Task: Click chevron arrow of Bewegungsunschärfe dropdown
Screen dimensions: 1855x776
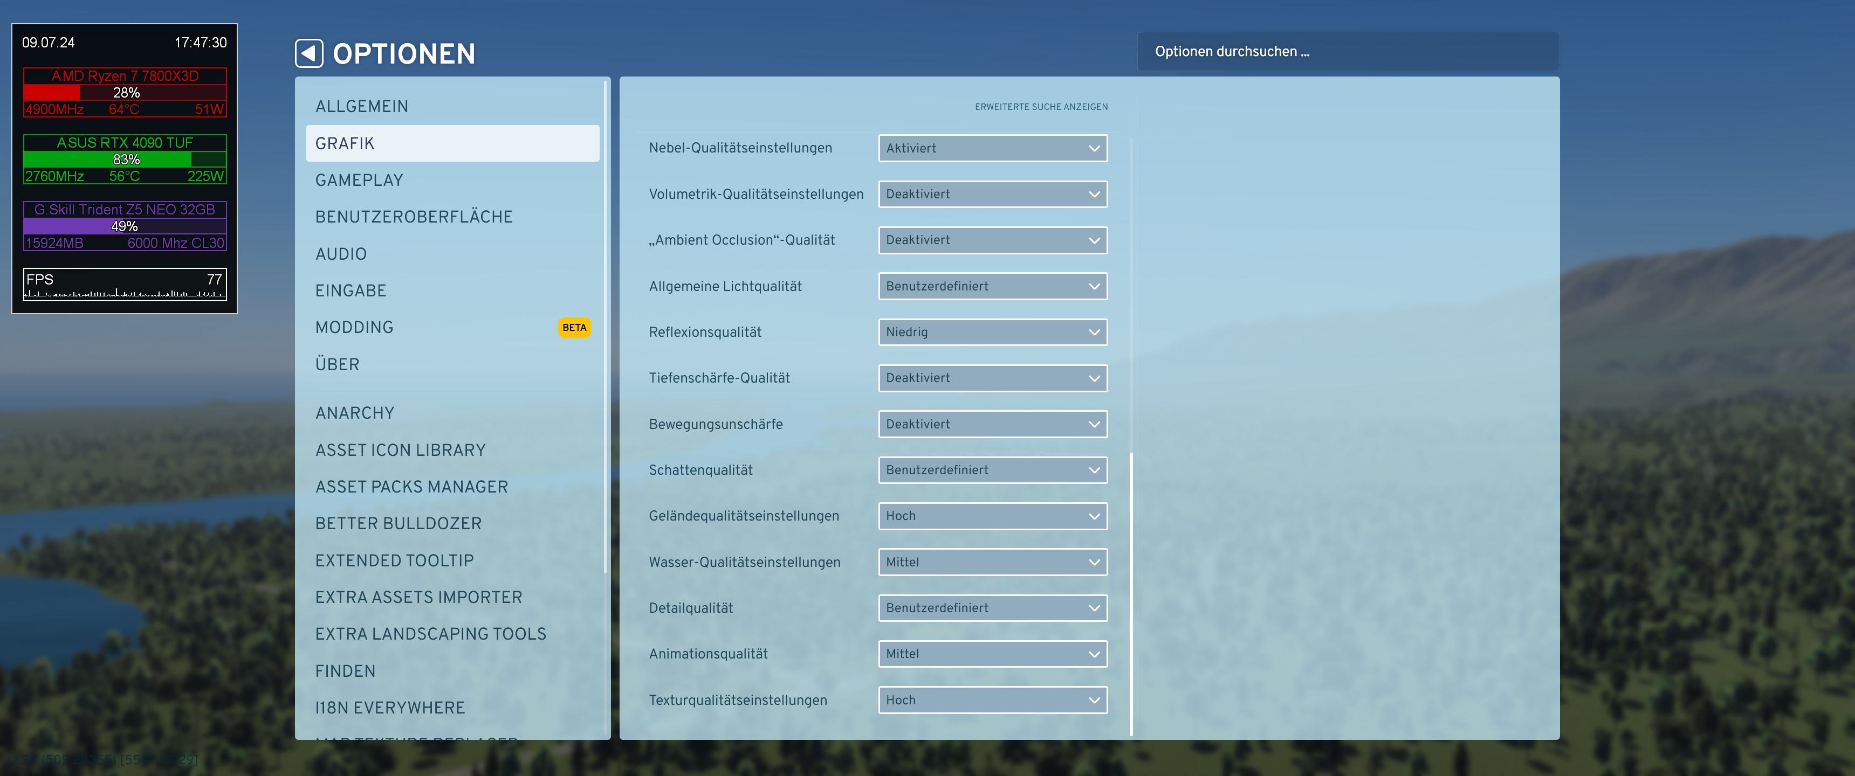Action: [x=1094, y=425]
